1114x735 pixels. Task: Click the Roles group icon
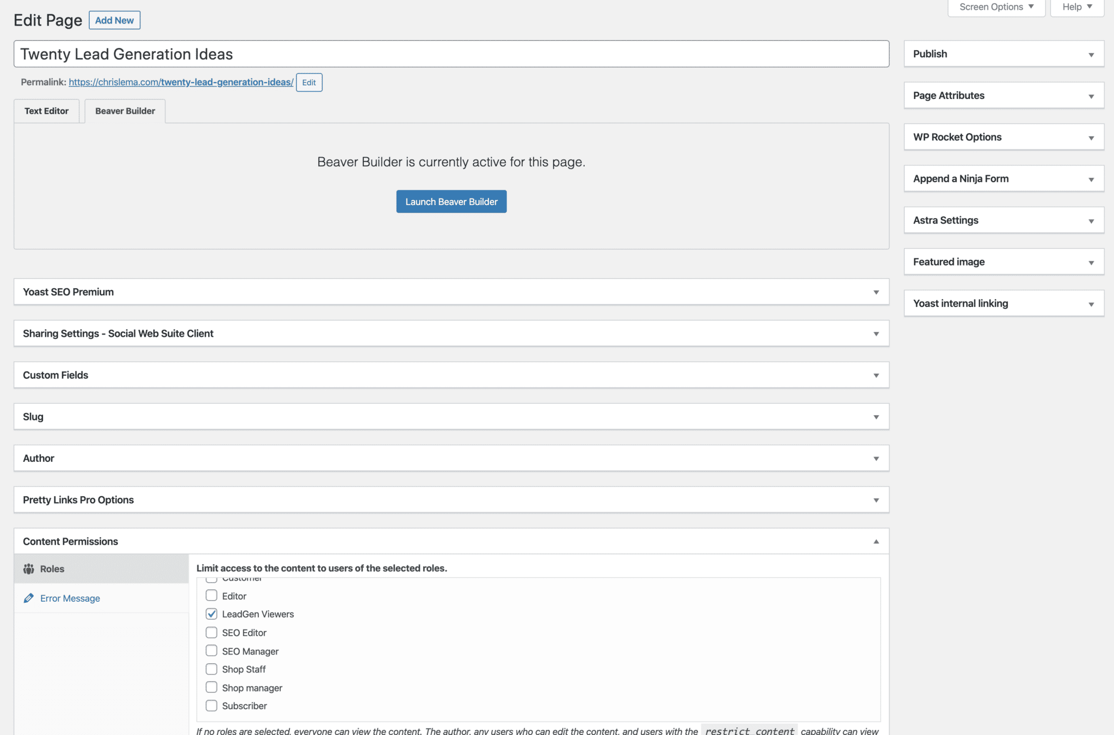[x=29, y=569]
